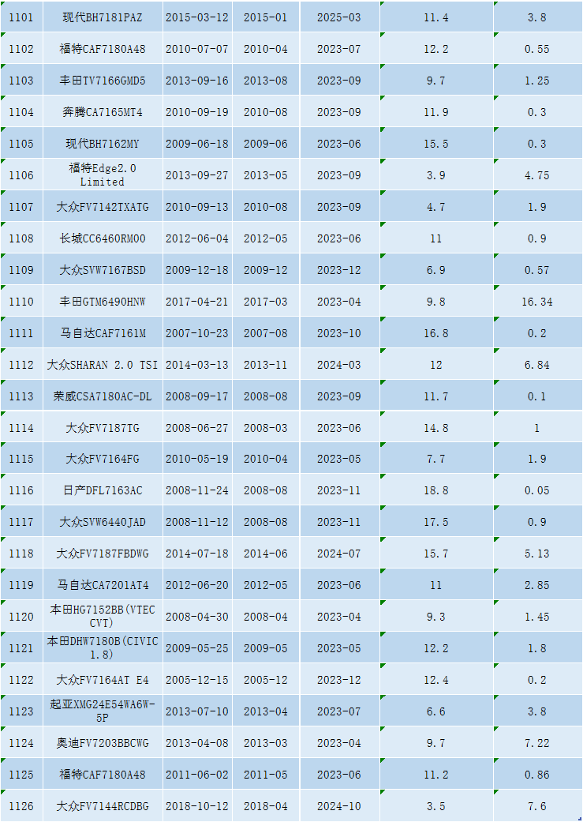This screenshot has height=822, width=583.
Task: Select value 5.13 in row 1118
Action: (537, 554)
